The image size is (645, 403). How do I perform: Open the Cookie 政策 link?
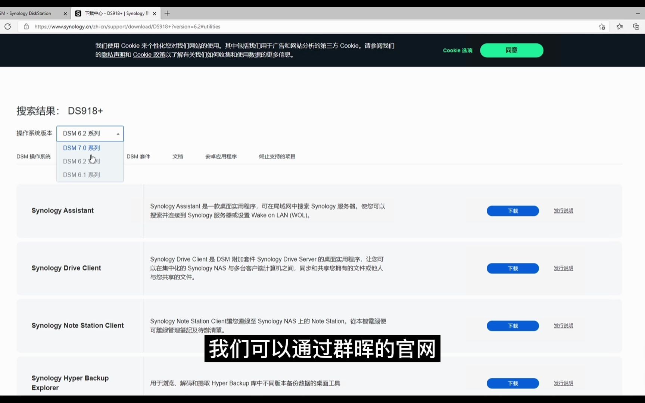tap(149, 55)
